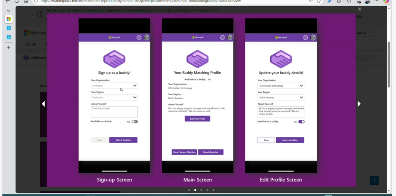Select the fourth gallery pagination dot
The height and width of the screenshot is (196, 396).
click(x=207, y=190)
